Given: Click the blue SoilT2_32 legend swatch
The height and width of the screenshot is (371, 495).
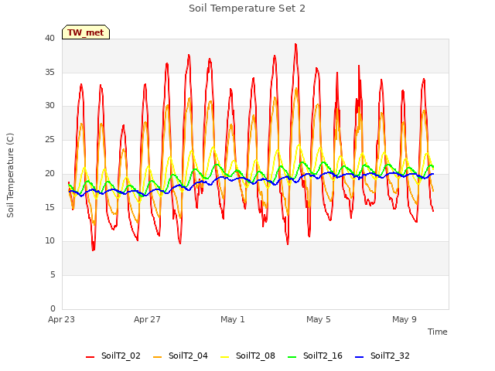Looking at the screenshot, I should pyautogui.click(x=359, y=357).
